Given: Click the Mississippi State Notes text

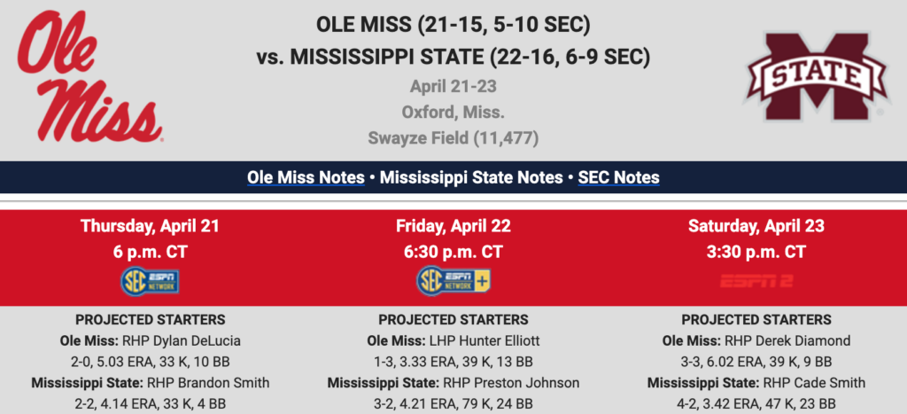Looking at the screenshot, I should 471,177.
